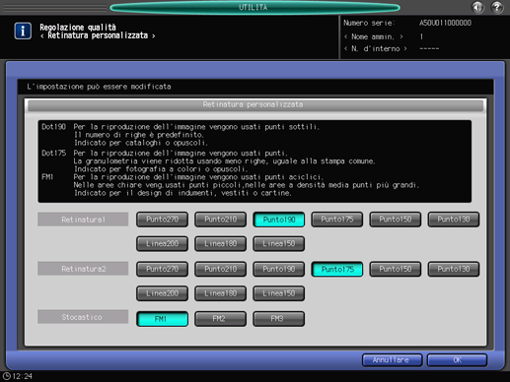Image resolution: width=510 pixels, height=382 pixels.
Task: Click serial number A50U011000000
Action: coord(445,23)
